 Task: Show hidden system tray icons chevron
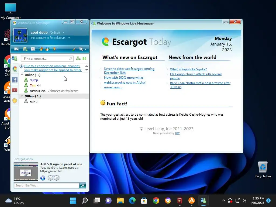[223, 201]
